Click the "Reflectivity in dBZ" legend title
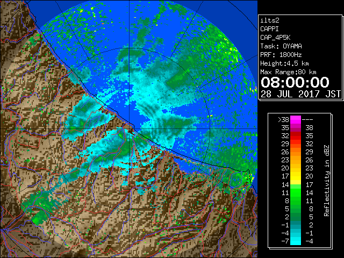Viewport: 344px width, 258px height. point(327,181)
